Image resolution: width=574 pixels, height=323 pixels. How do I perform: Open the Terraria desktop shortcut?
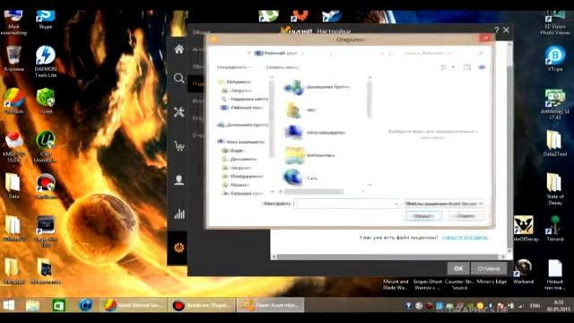point(554,228)
